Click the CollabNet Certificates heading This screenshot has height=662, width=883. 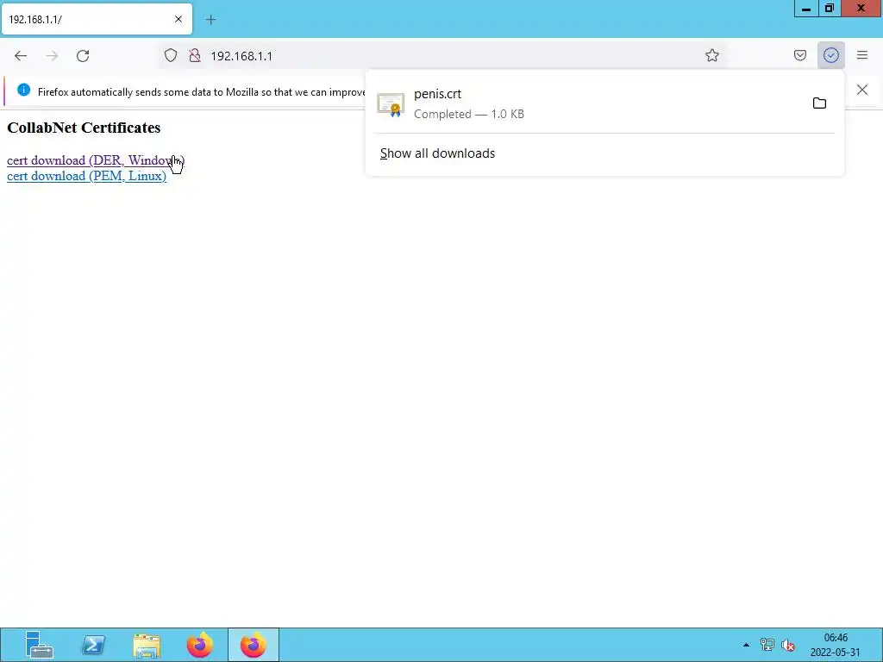(84, 128)
